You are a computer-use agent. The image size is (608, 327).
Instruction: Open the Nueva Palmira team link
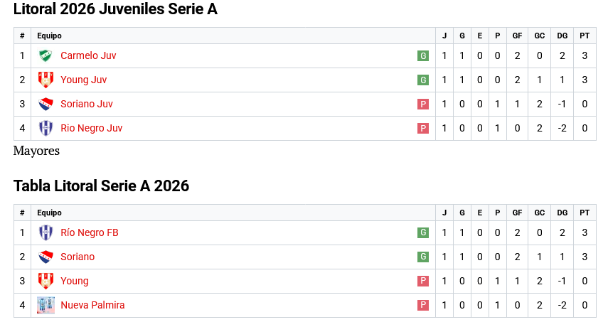point(92,305)
